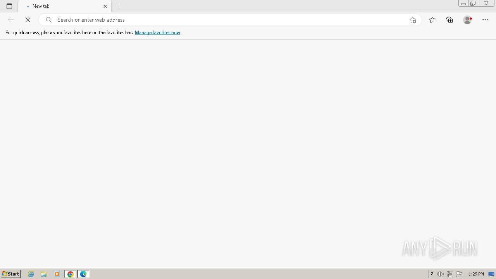Show hidden system tray icons

[x=432, y=274]
